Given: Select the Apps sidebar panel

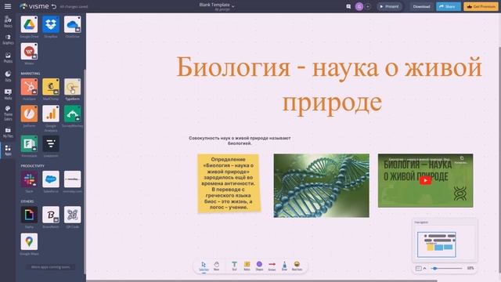Looking at the screenshot, I should tap(8, 150).
